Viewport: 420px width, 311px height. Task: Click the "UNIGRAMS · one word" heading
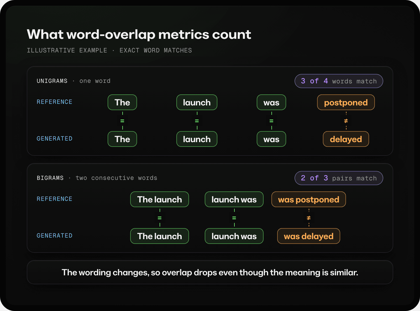[73, 81]
